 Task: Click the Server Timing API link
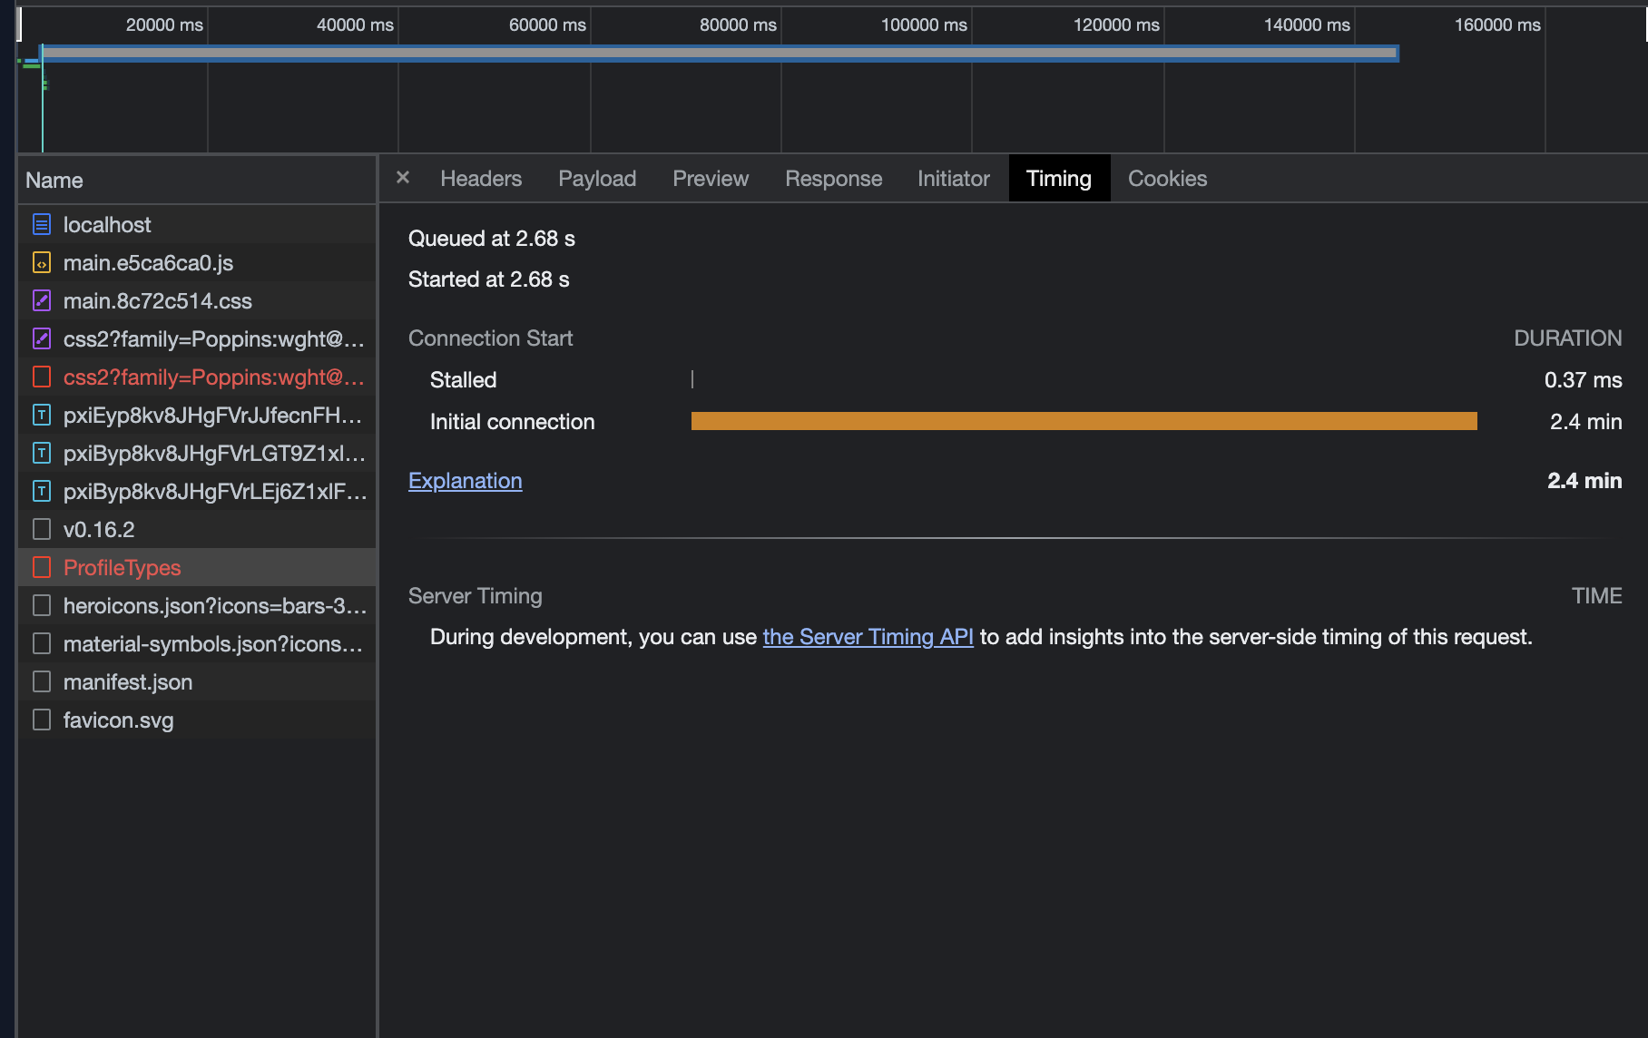(x=868, y=636)
